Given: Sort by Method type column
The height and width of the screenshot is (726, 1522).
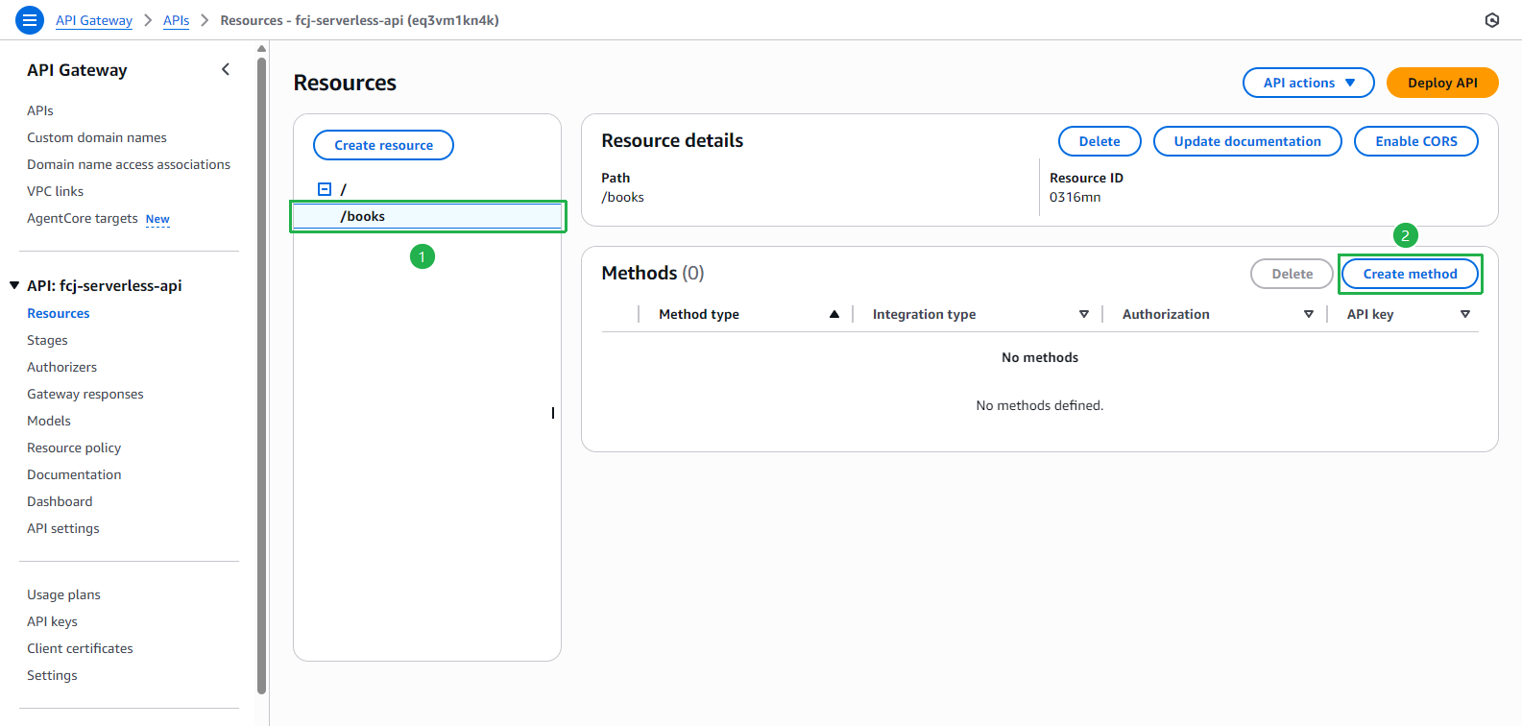Looking at the screenshot, I should [834, 314].
